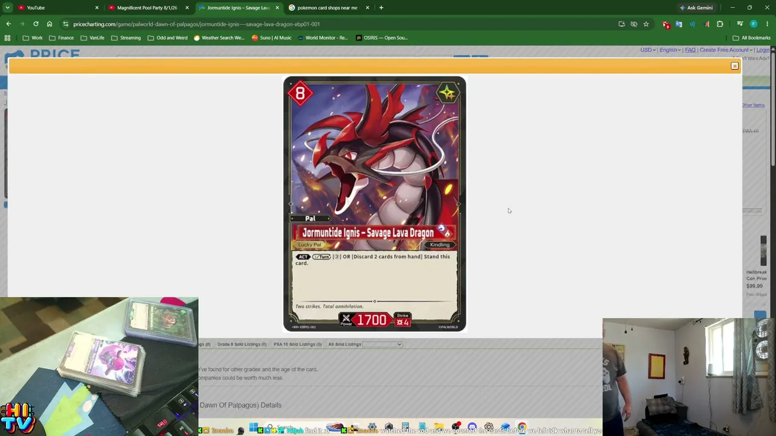Bookmark this page with the star icon
Image resolution: width=776 pixels, height=436 pixels.
(646, 24)
